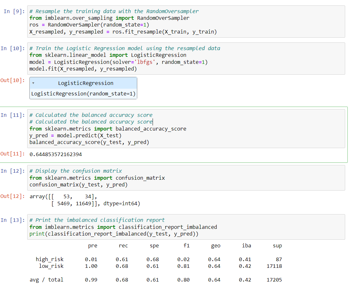The width and height of the screenshot is (349, 301).
Task: Click the '# Train the Logistic Regression model' comment
Action: [125, 49]
